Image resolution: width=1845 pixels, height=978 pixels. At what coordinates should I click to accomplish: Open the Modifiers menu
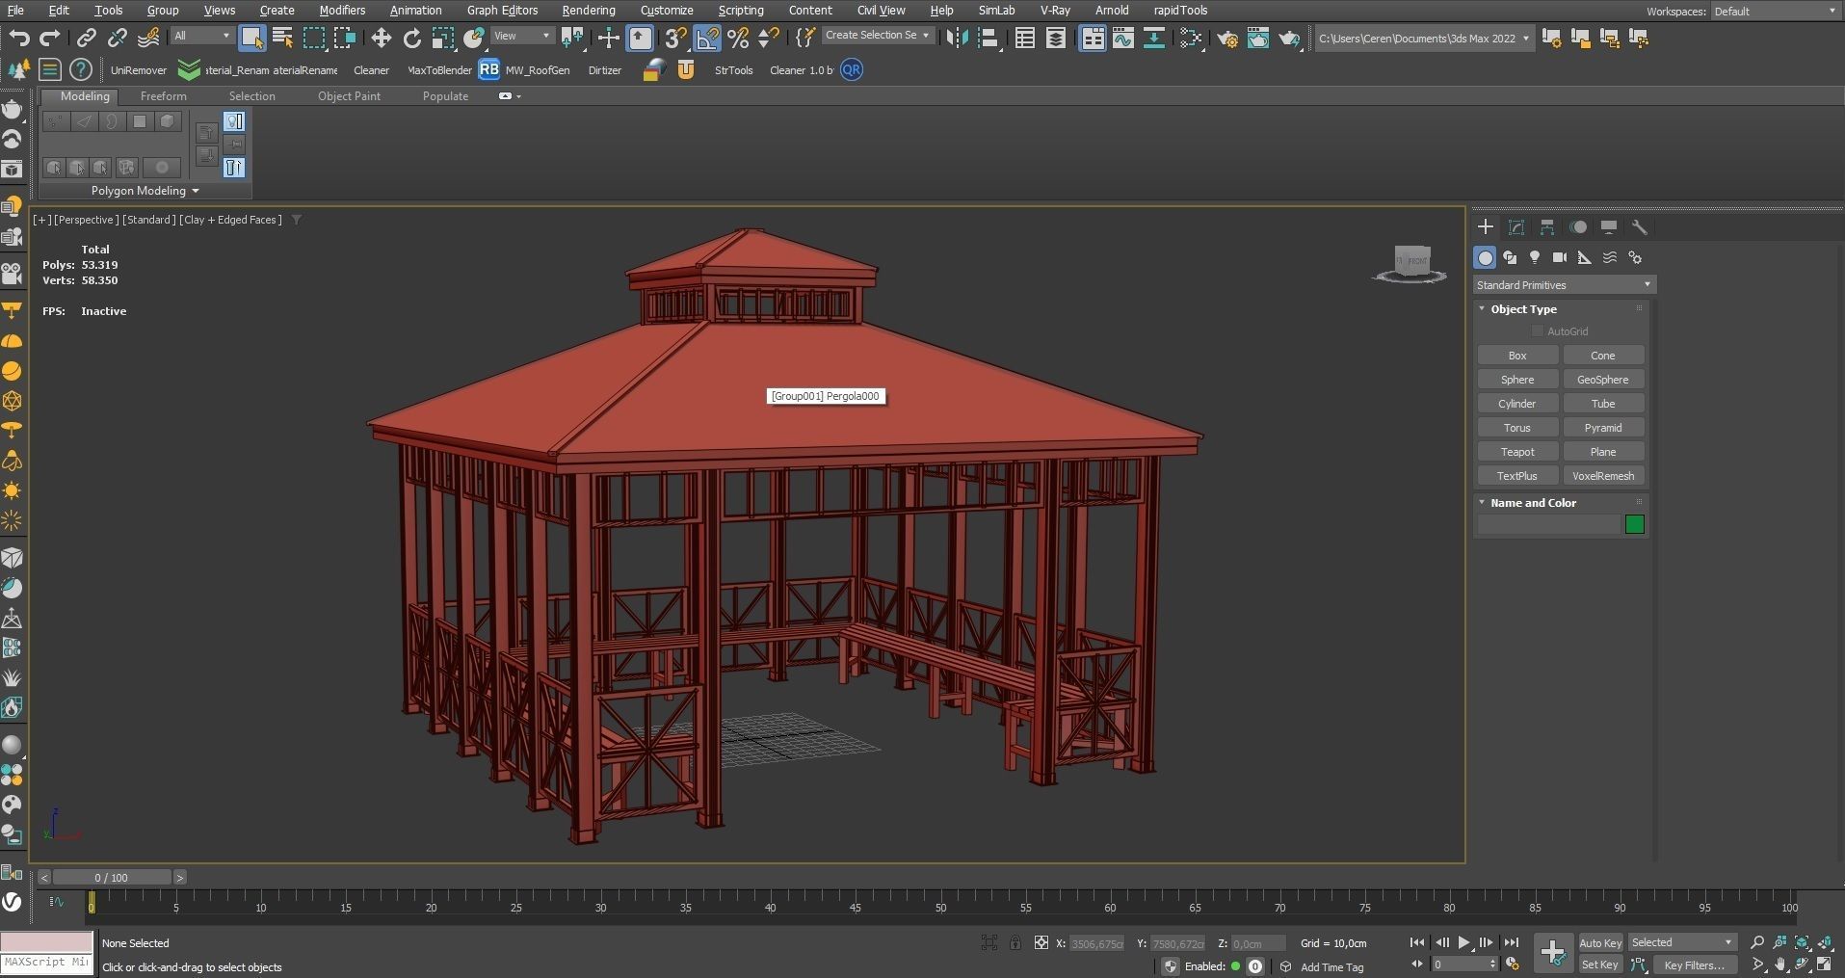(x=342, y=10)
